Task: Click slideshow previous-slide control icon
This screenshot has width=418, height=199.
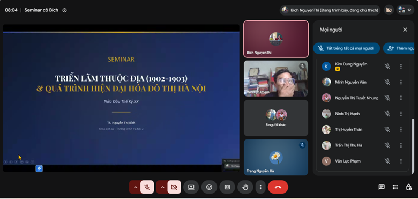Action: (5, 162)
